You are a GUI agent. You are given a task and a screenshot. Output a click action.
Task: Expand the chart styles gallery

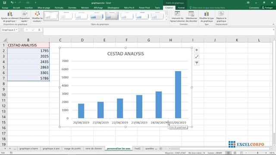pyautogui.click(x=167, y=19)
